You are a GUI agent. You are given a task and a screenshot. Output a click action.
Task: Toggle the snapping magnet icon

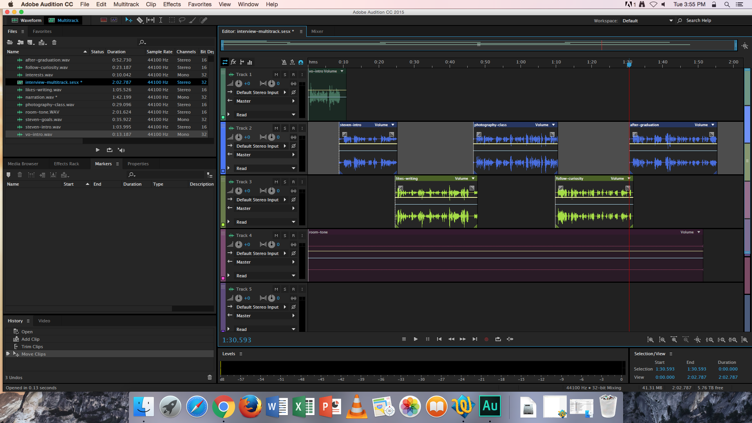coord(301,62)
